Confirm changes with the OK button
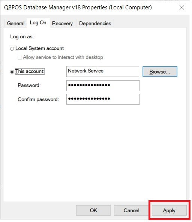Screen dimensions: 192x222 [x=93, y=210]
